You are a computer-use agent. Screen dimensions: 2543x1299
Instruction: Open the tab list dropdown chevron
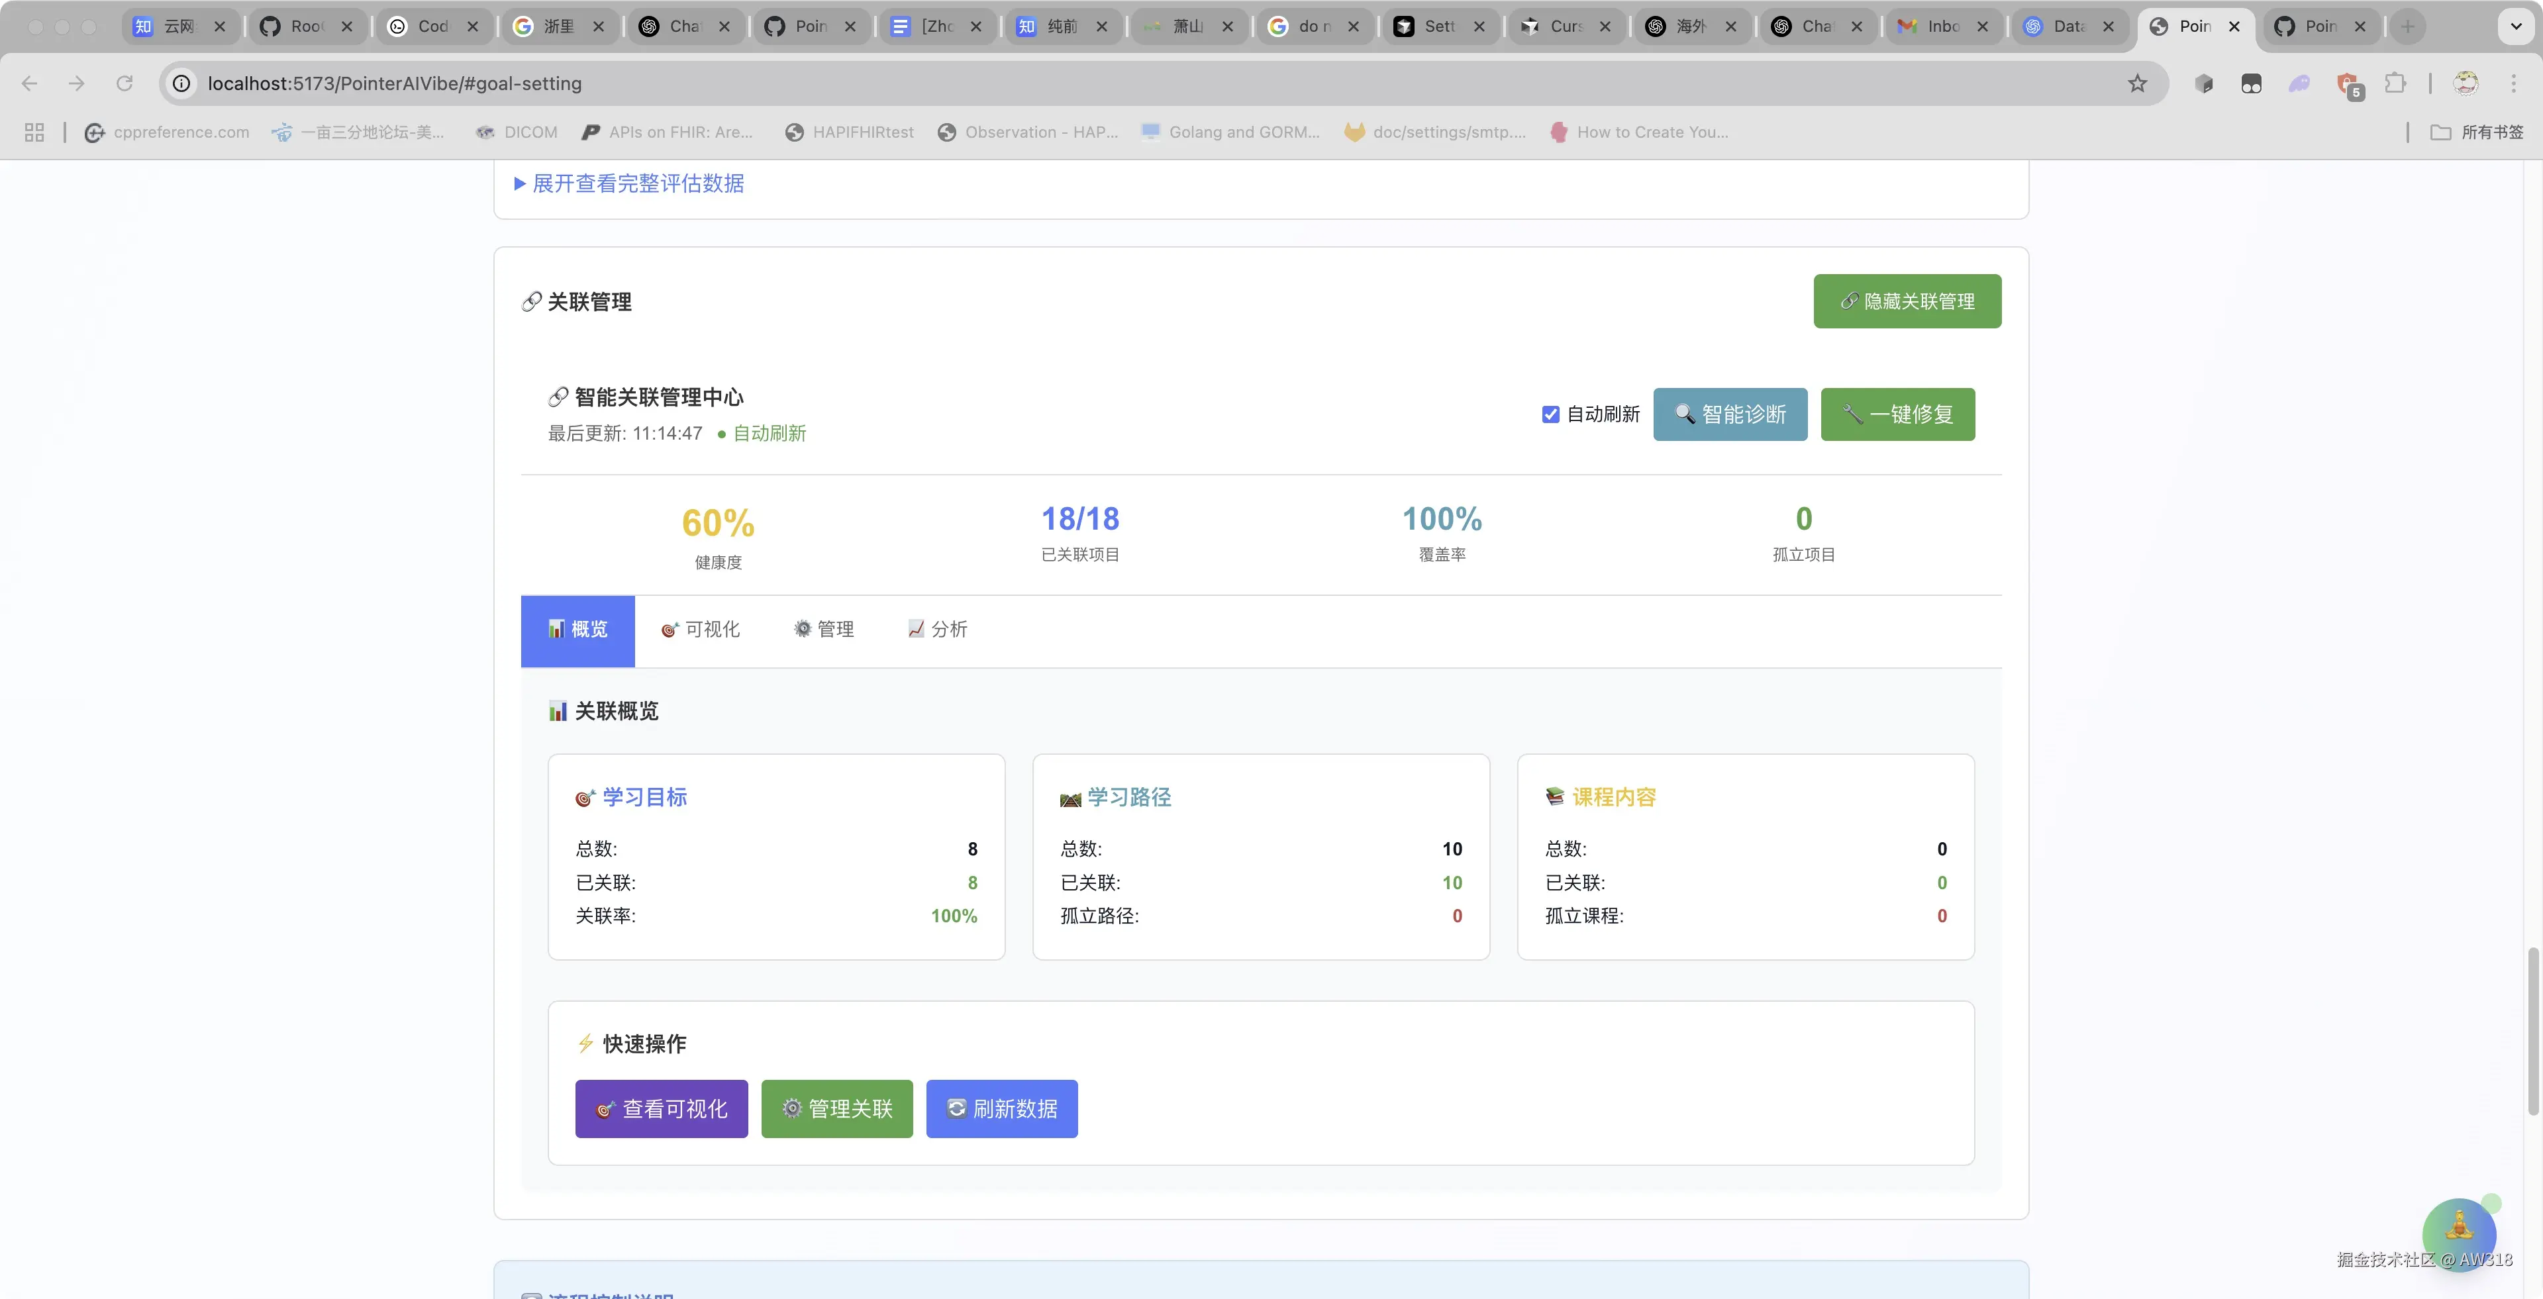pyautogui.click(x=2515, y=26)
